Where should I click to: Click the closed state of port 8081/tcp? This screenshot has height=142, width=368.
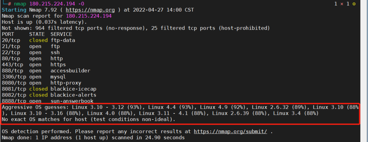click(39, 89)
